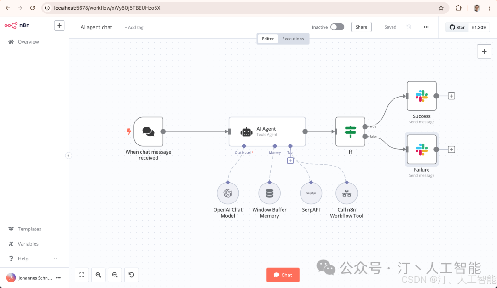This screenshot has width=497, height=288.
Task: Click the lightning trigger icon
Action: click(129, 132)
